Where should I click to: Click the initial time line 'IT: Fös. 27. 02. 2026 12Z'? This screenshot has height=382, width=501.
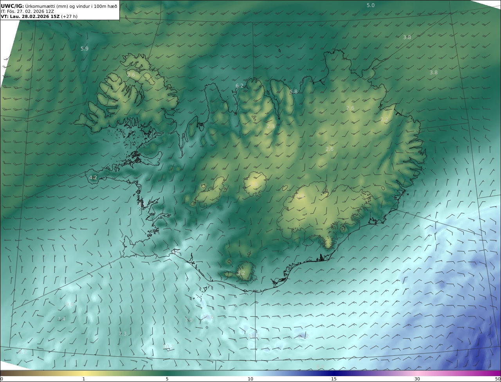click(27, 11)
